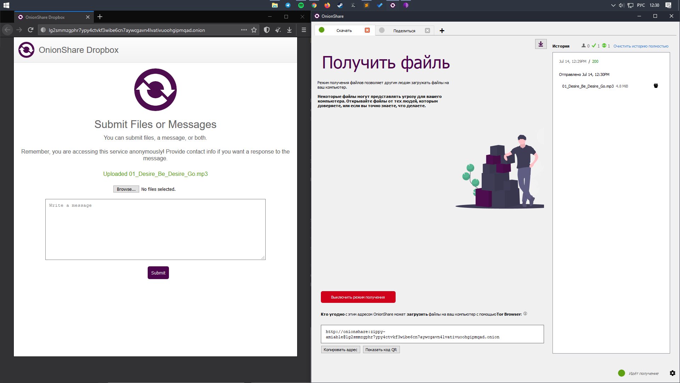Open the Windows notification center
680x383 pixels.
tap(668, 5)
